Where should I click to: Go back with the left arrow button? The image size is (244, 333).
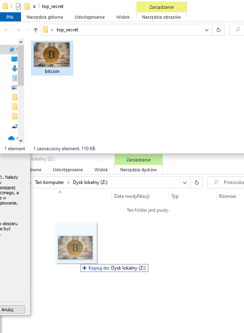point(7,30)
